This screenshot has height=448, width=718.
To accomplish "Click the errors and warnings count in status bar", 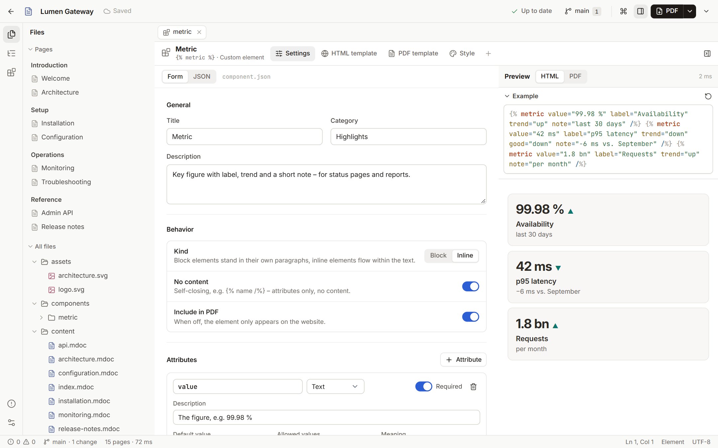I will click(x=22, y=442).
